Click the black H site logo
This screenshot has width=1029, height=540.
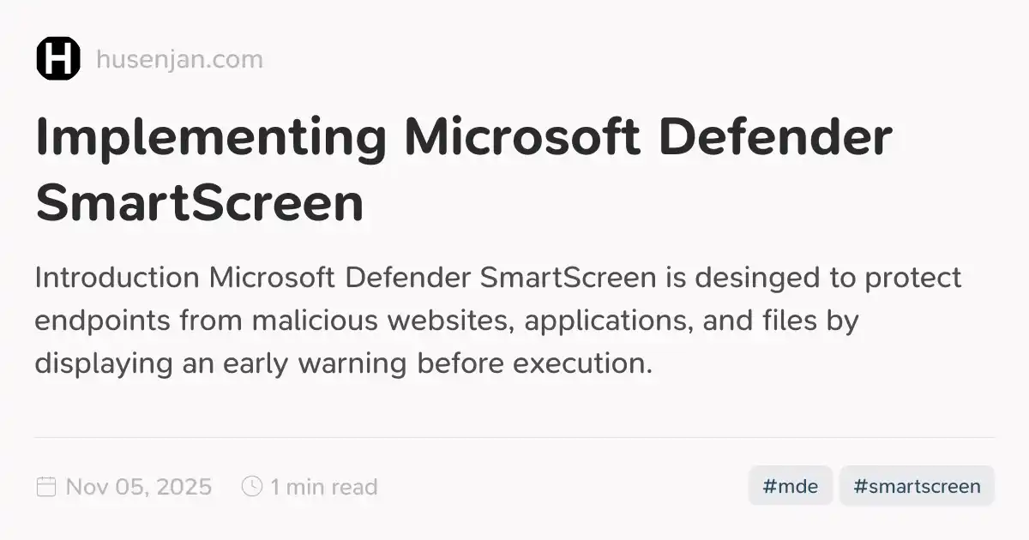58,59
